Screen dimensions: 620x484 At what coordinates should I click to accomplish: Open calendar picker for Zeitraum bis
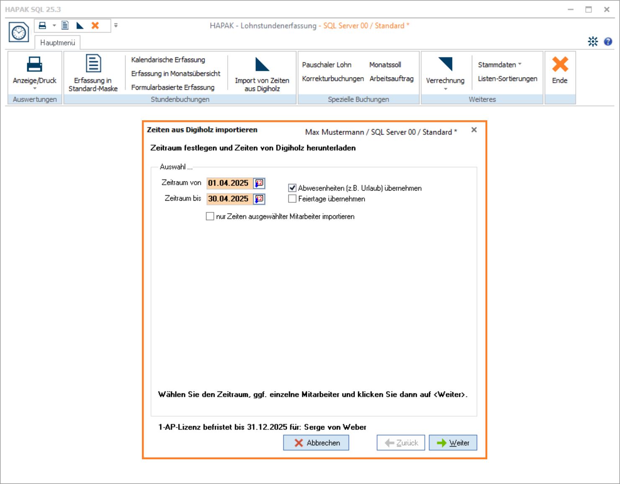pyautogui.click(x=260, y=199)
